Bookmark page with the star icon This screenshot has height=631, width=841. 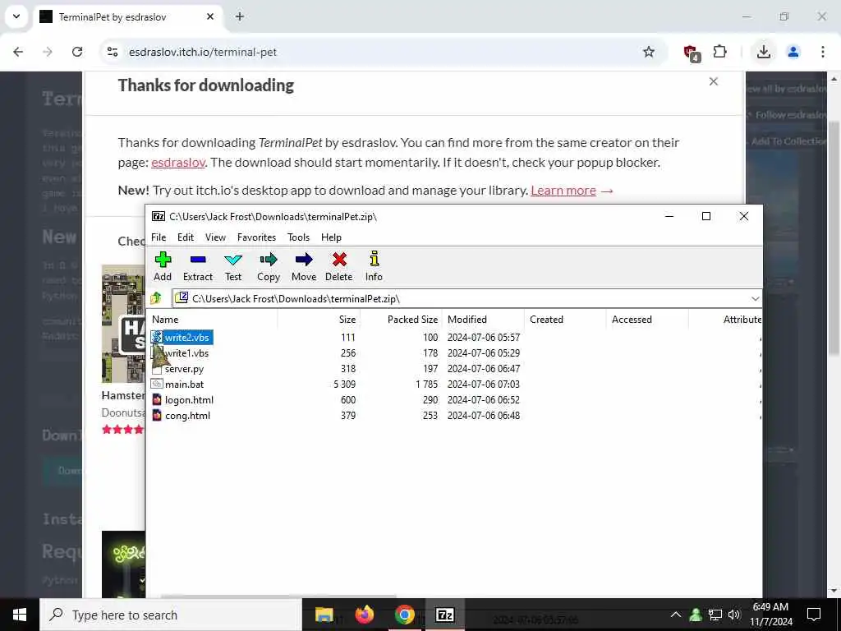point(649,52)
